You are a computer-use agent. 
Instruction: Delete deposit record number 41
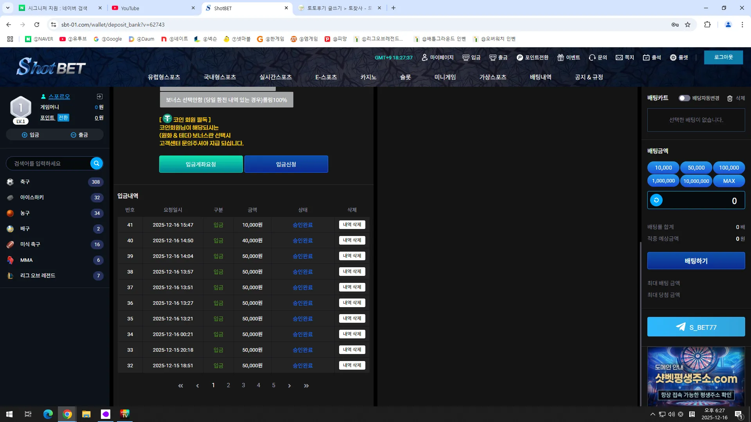352,225
